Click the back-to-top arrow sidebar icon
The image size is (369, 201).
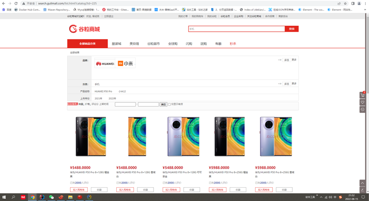coord(363,183)
